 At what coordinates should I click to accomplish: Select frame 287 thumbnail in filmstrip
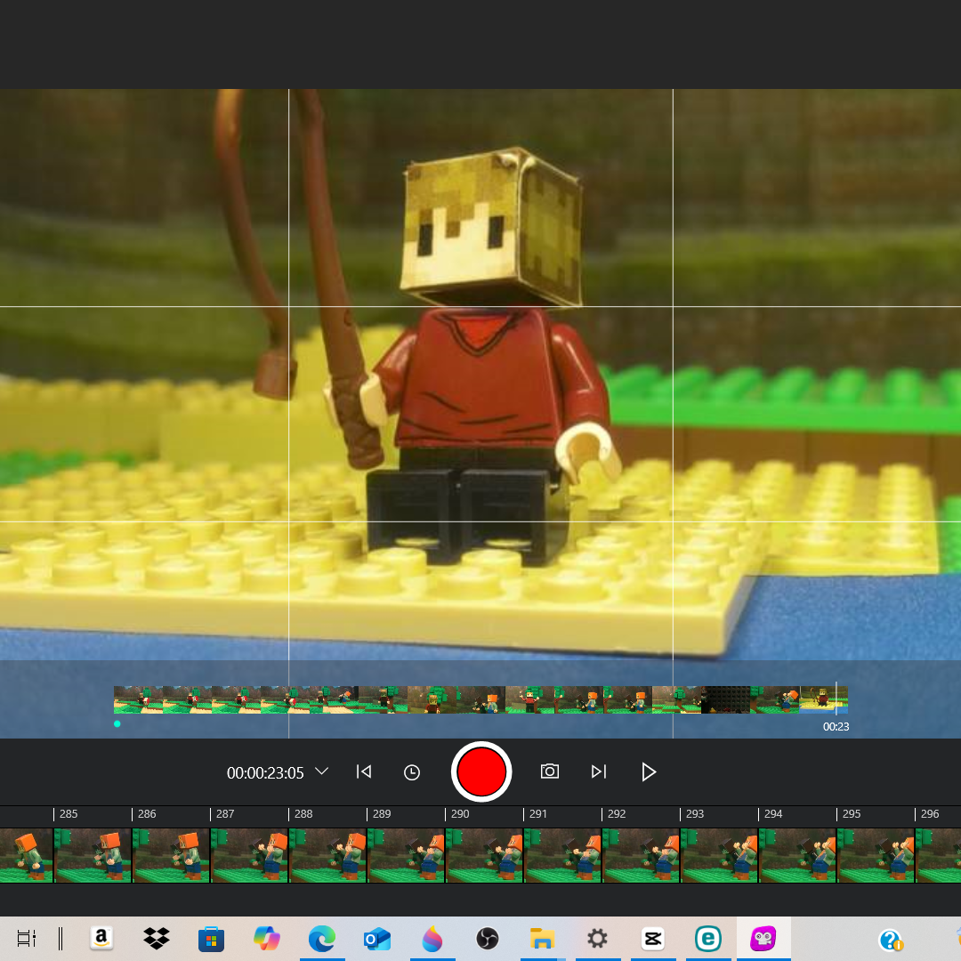tap(249, 856)
